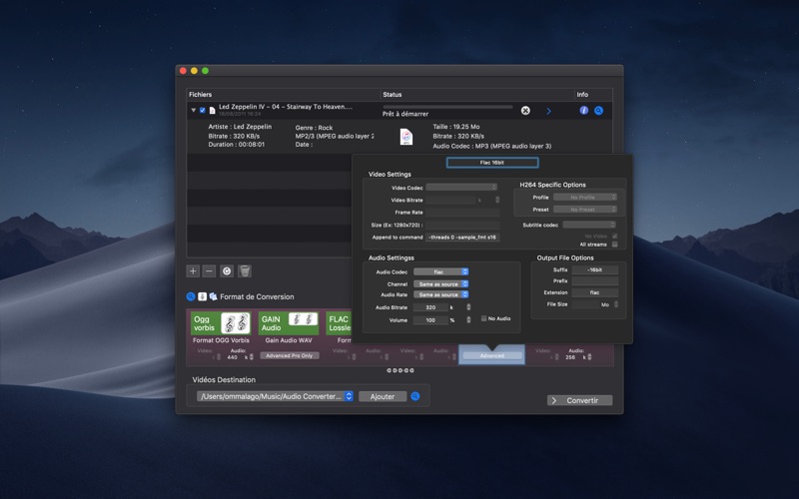Click the refresh icon below file list

(227, 271)
